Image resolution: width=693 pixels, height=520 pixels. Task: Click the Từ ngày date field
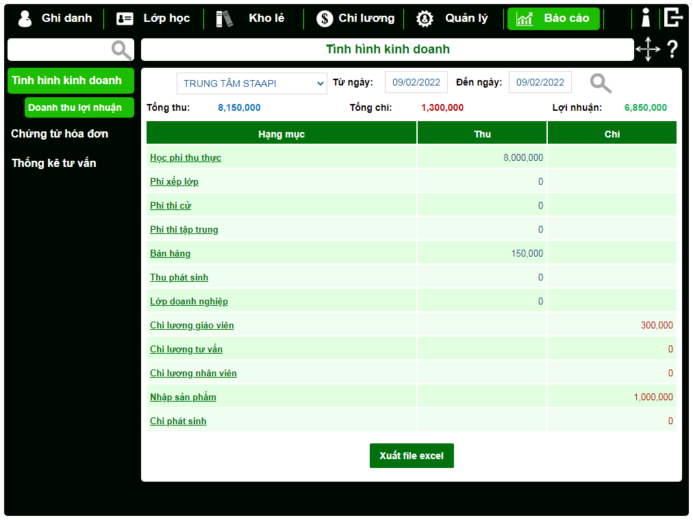(416, 82)
